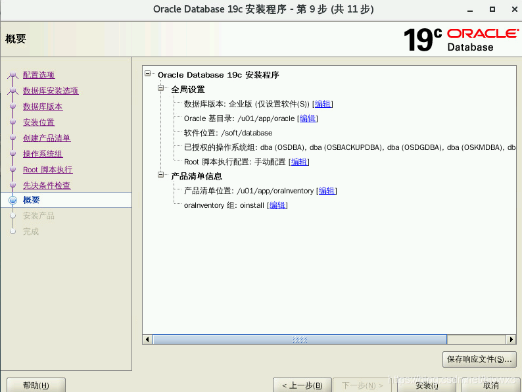Open the Root 脚本执行 step link
The image size is (522, 392).
pyautogui.click(x=47, y=170)
